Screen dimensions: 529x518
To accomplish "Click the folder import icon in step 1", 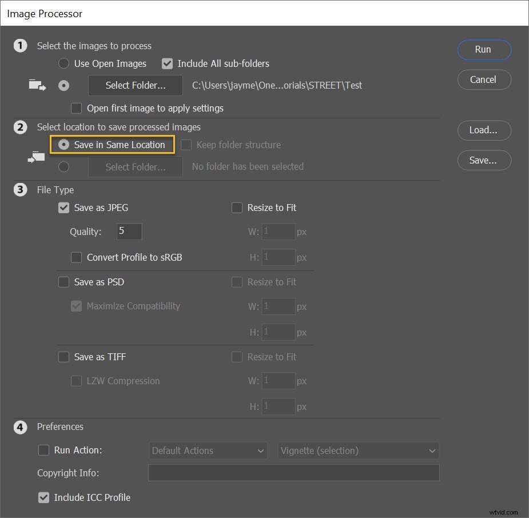I will pyautogui.click(x=37, y=85).
